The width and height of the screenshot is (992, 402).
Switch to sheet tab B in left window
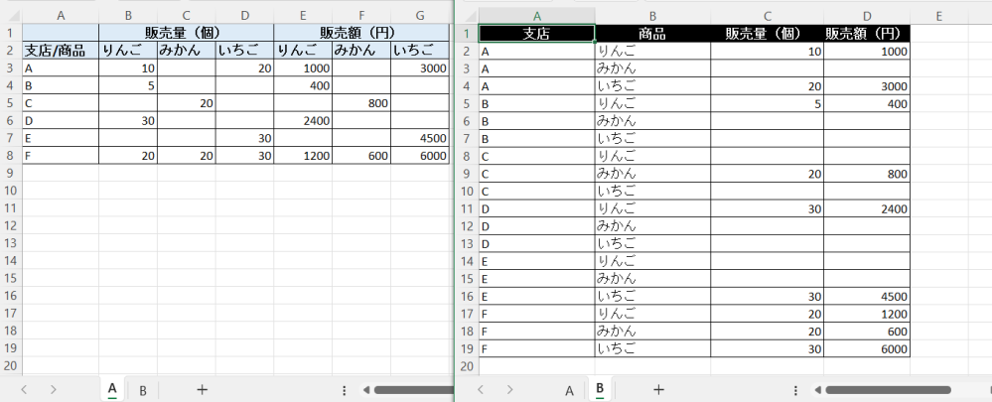point(142,390)
